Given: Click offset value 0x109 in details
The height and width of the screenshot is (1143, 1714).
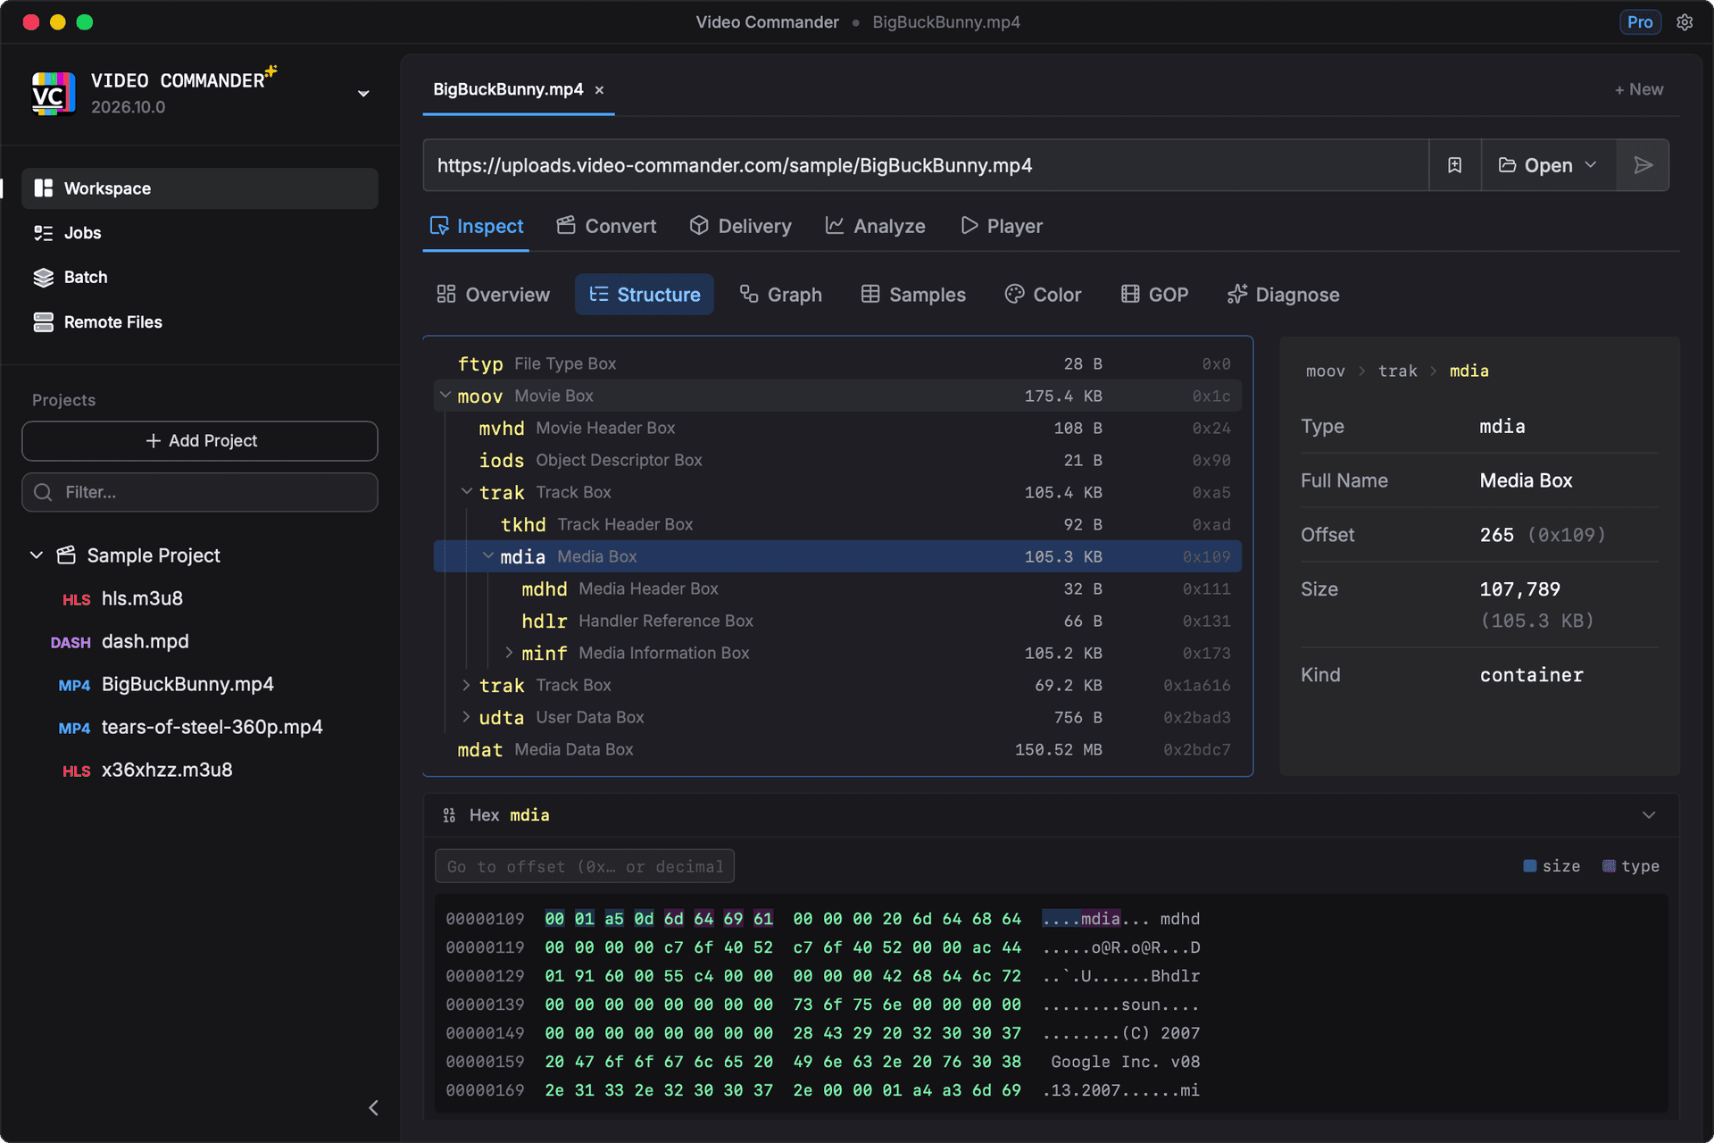Looking at the screenshot, I should click(x=1567, y=535).
